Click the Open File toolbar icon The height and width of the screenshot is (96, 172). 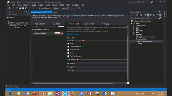click(20, 8)
